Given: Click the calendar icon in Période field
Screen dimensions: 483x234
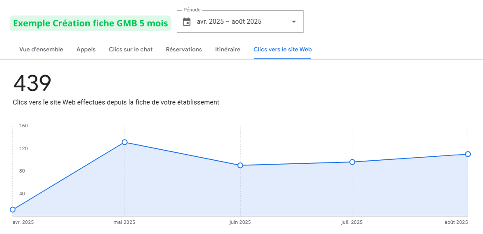Looking at the screenshot, I should coord(187,22).
